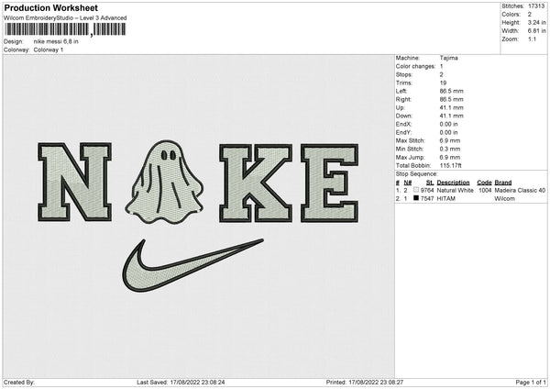This screenshot has height=389, width=550.
Task: Click the EndY value 0.00 in
Action: coord(448,132)
